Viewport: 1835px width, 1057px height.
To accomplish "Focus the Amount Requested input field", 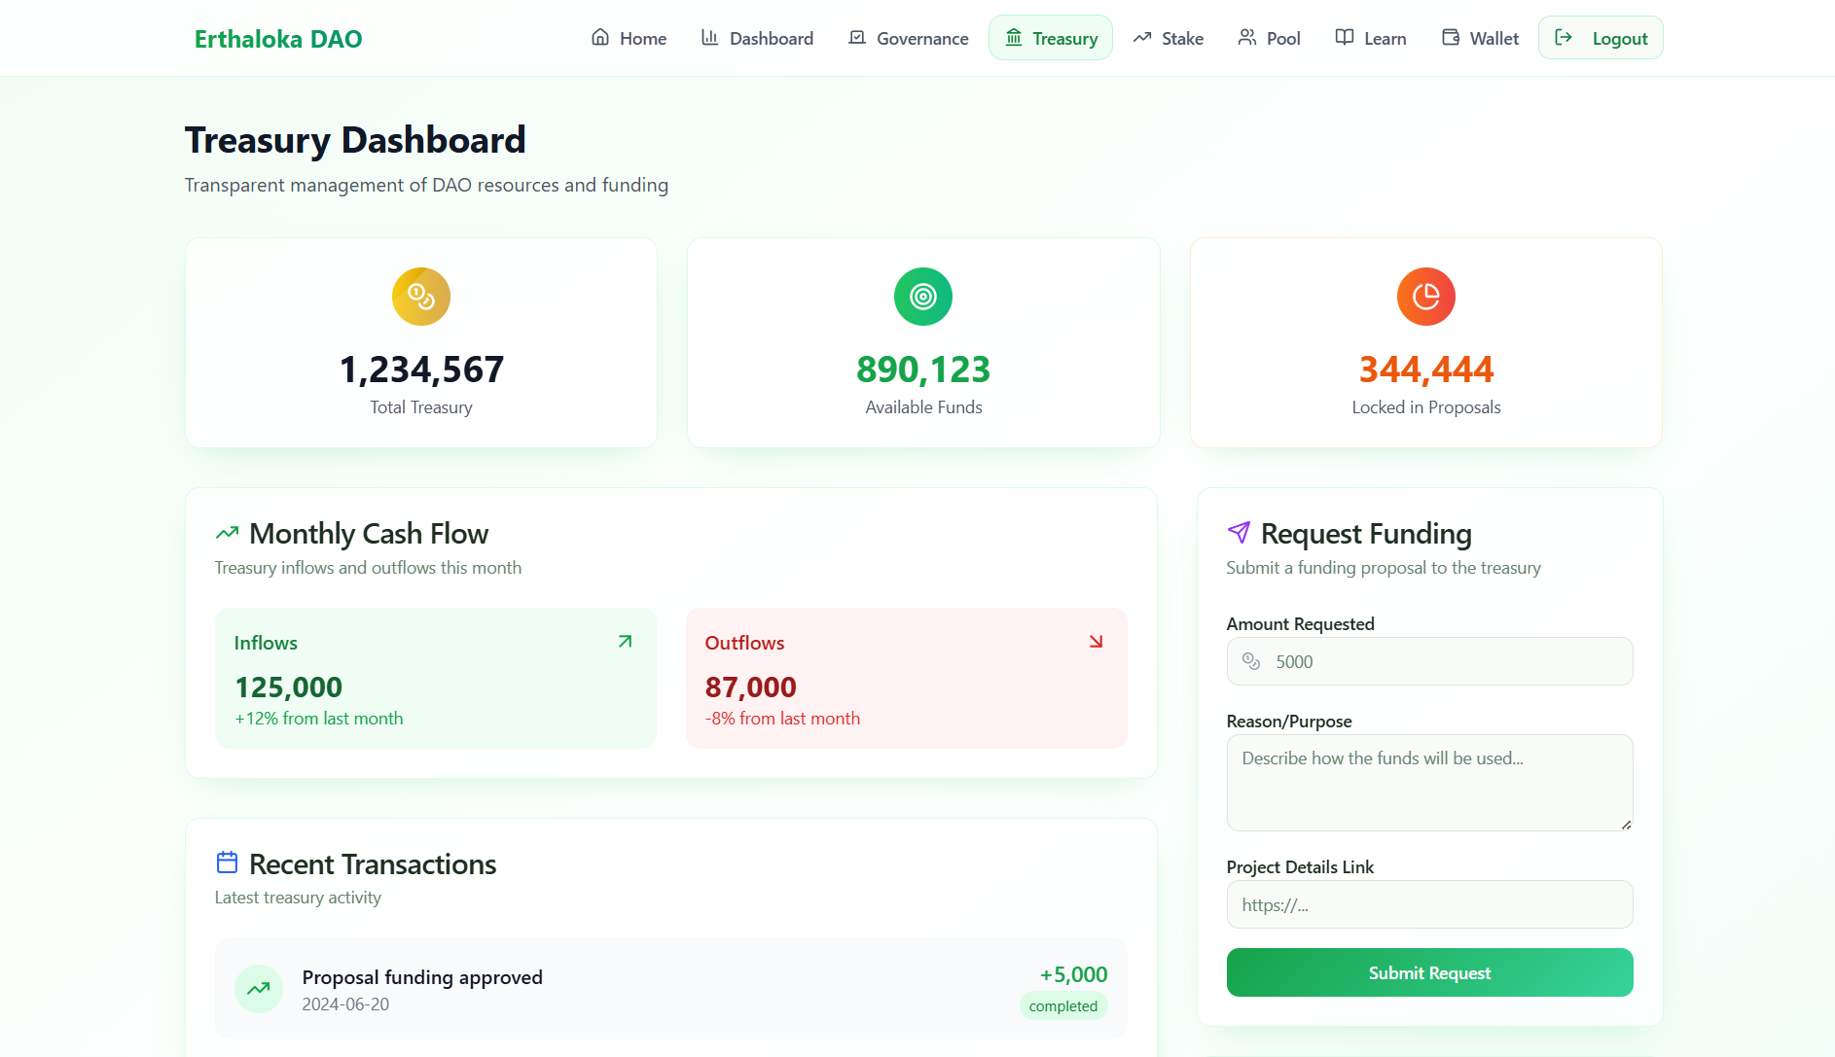I will click(1429, 661).
